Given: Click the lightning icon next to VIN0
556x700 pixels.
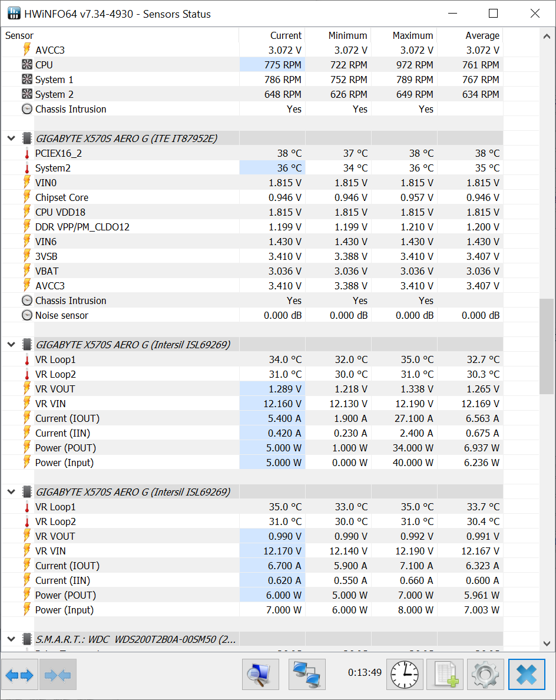Looking at the screenshot, I should [27, 182].
